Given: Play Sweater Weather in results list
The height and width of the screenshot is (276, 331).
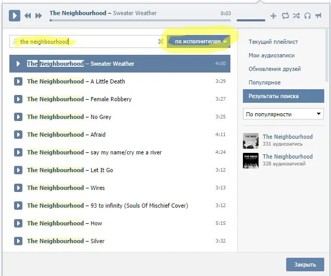Looking at the screenshot, I should (18, 64).
